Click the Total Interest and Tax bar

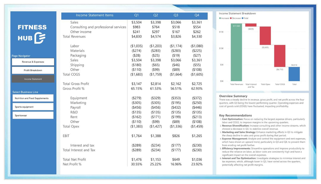tap(251, 25)
